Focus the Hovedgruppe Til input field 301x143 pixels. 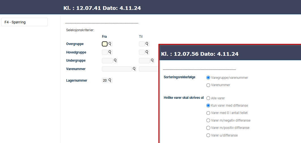pos(142,52)
